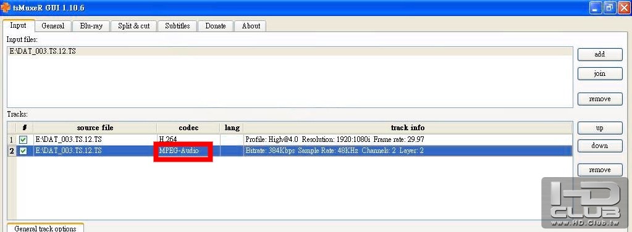Select input file E:\DAT_003.TS.12.TS in list
Image resolution: width=632 pixels, height=232 pixels.
tap(289, 51)
